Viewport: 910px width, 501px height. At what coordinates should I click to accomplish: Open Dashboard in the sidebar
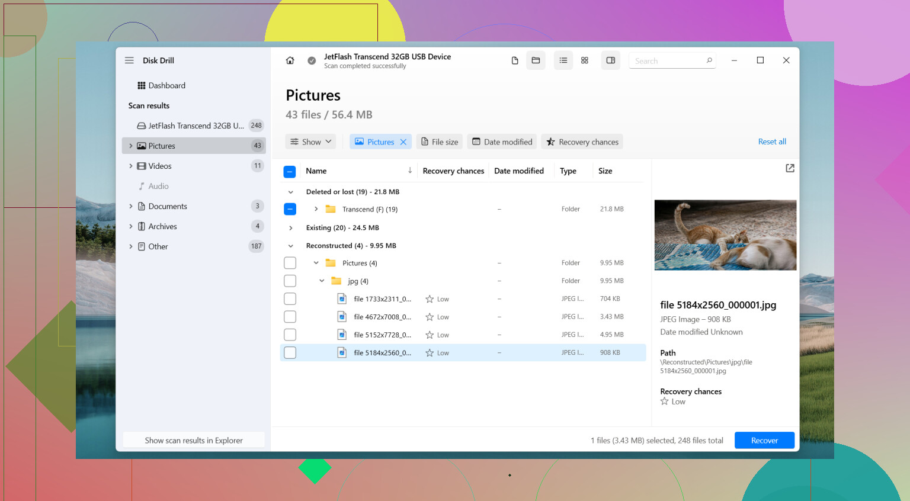[194, 85]
